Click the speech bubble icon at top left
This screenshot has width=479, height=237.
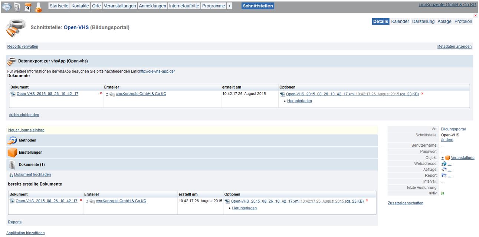(x=7, y=7)
